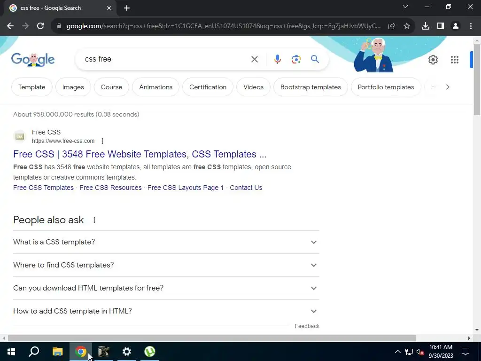This screenshot has width=481, height=361.
Task: Open 'Free CSS Layouts Page 1' sitelink
Action: tap(186, 188)
